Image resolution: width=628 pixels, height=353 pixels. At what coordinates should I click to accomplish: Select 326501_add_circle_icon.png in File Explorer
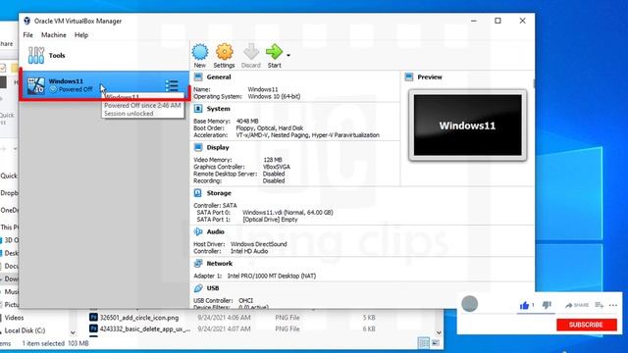pos(139,318)
